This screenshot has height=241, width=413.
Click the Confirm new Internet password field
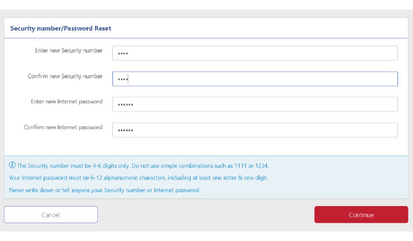point(255,130)
